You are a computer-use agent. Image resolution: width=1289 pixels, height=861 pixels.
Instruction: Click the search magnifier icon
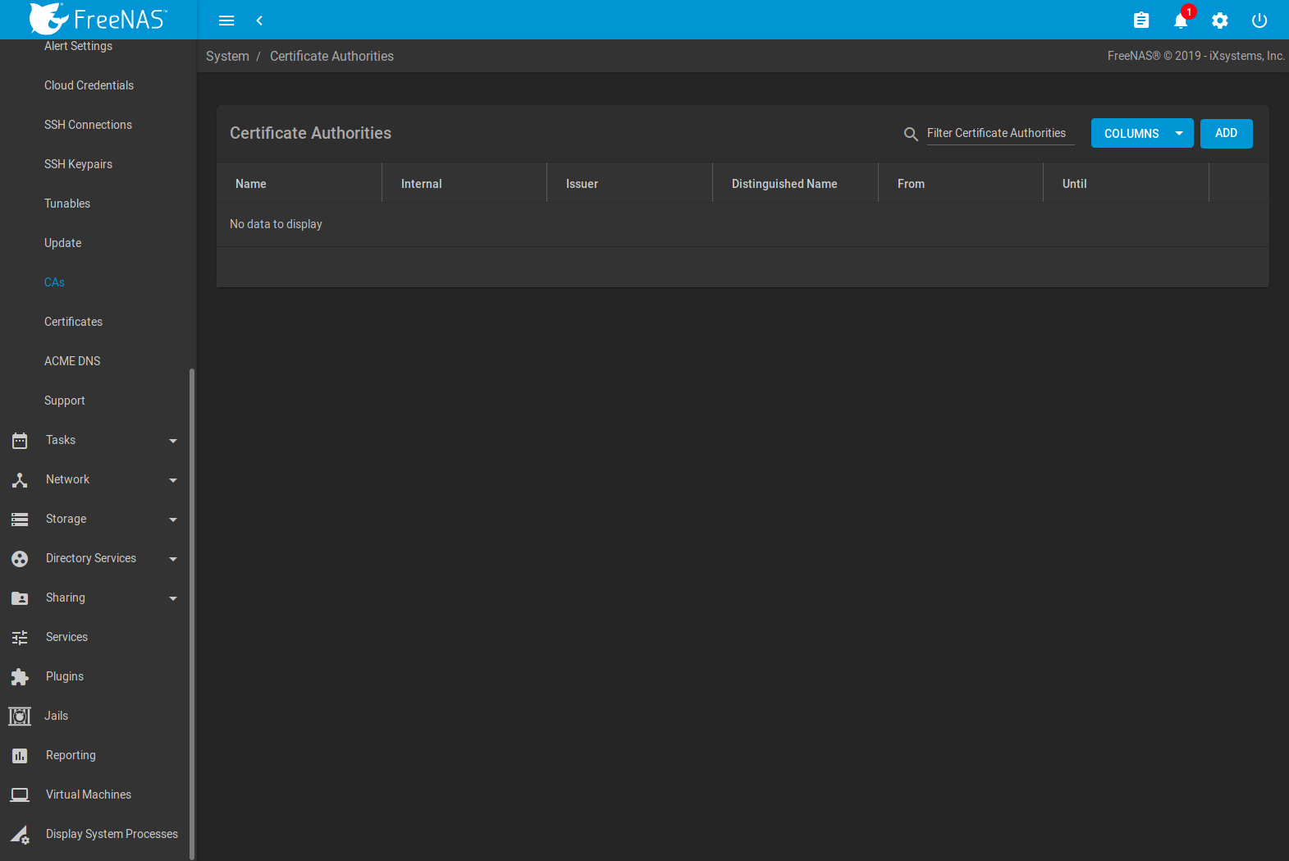coord(911,134)
